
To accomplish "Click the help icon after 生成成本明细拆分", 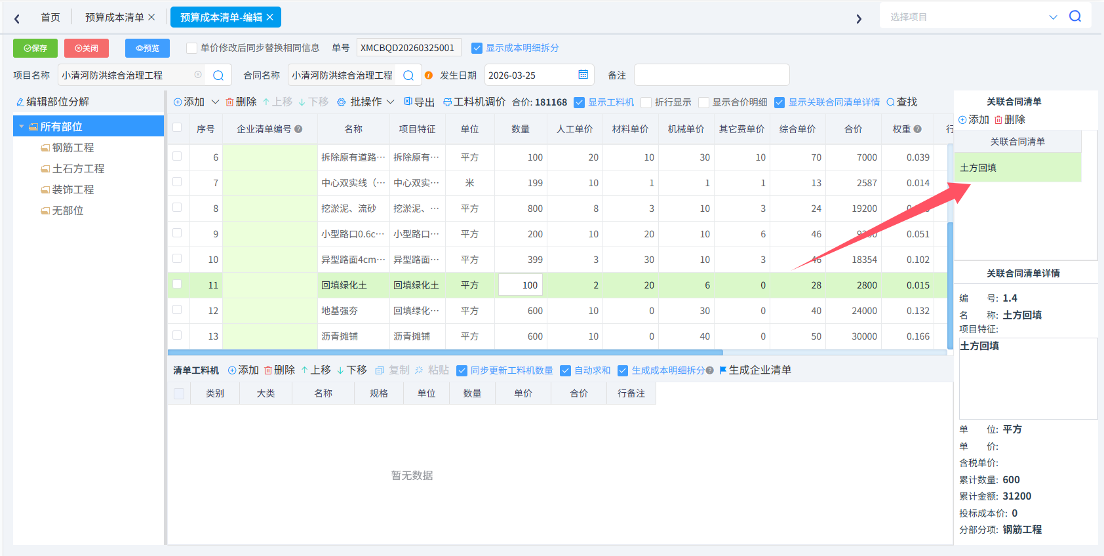I will pyautogui.click(x=709, y=370).
